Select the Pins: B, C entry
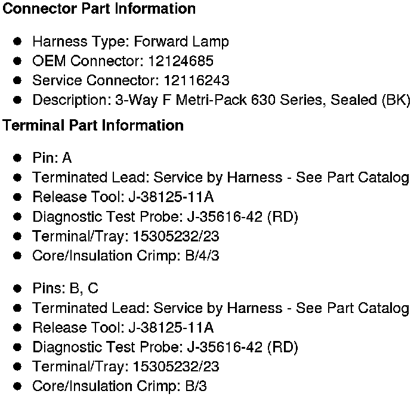Image resolution: width=420 pixels, height=397 pixels. click(x=66, y=289)
